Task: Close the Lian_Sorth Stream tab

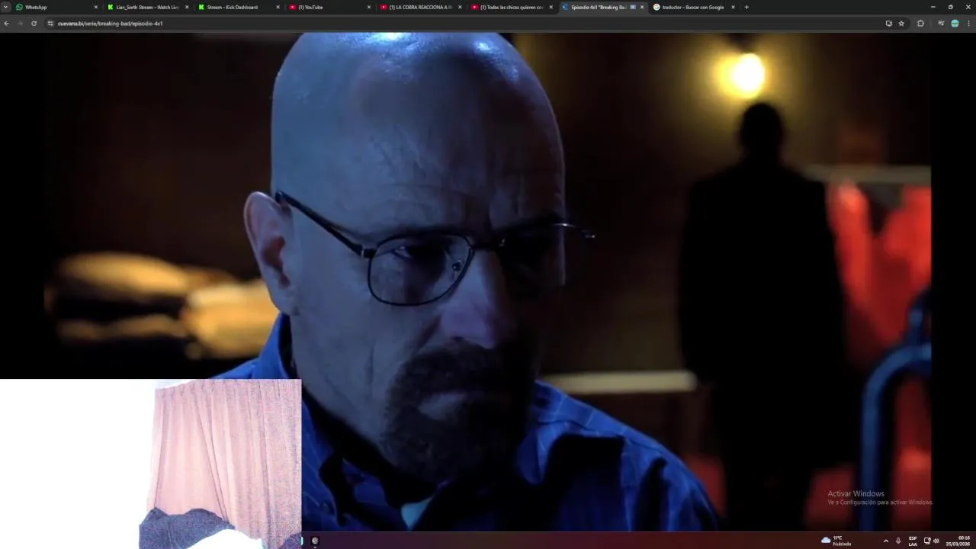Action: (187, 7)
